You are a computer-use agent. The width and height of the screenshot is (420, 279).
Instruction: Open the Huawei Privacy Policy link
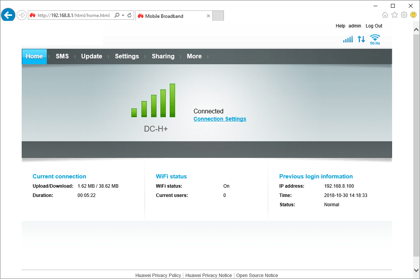click(158, 276)
